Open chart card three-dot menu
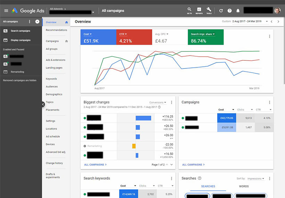 [270, 36]
